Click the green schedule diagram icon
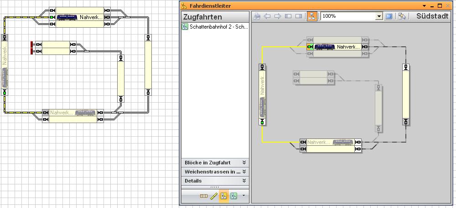Viewport: 456px width, 208px height. coord(234,196)
